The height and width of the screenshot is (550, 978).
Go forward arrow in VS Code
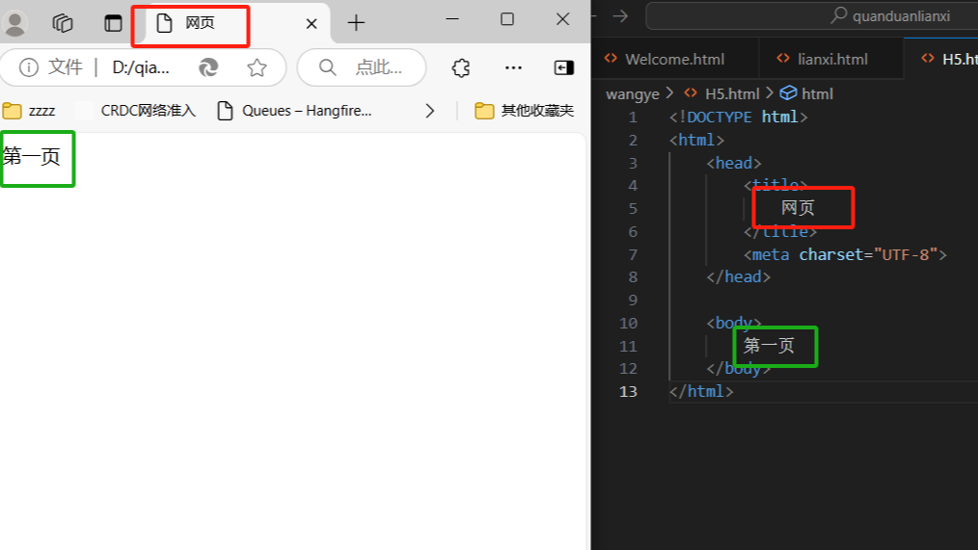pos(620,16)
